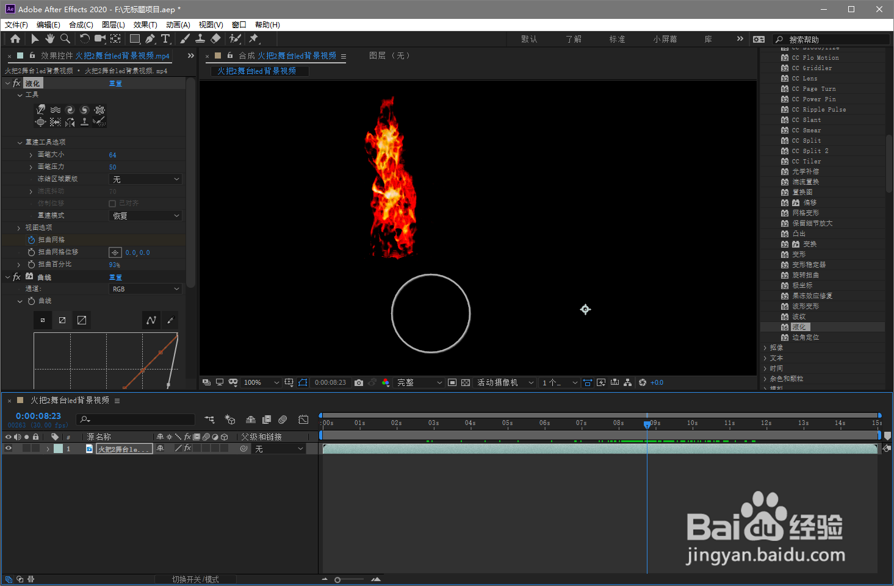
Task: Select the Unified Camera tool
Action: (100, 38)
